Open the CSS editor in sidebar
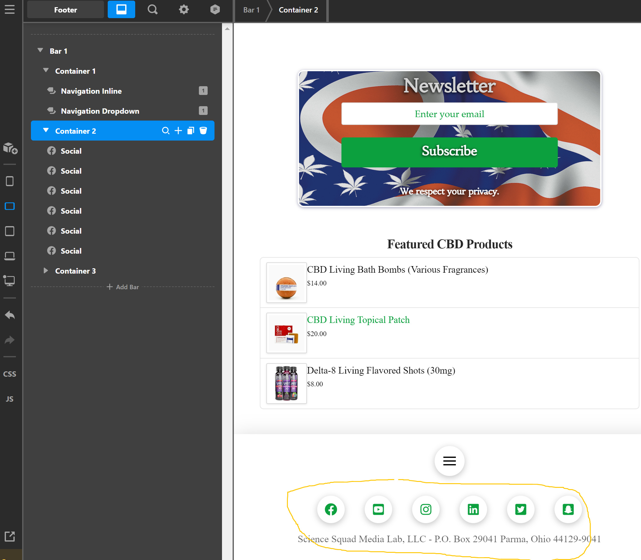This screenshot has height=560, width=641. click(10, 374)
